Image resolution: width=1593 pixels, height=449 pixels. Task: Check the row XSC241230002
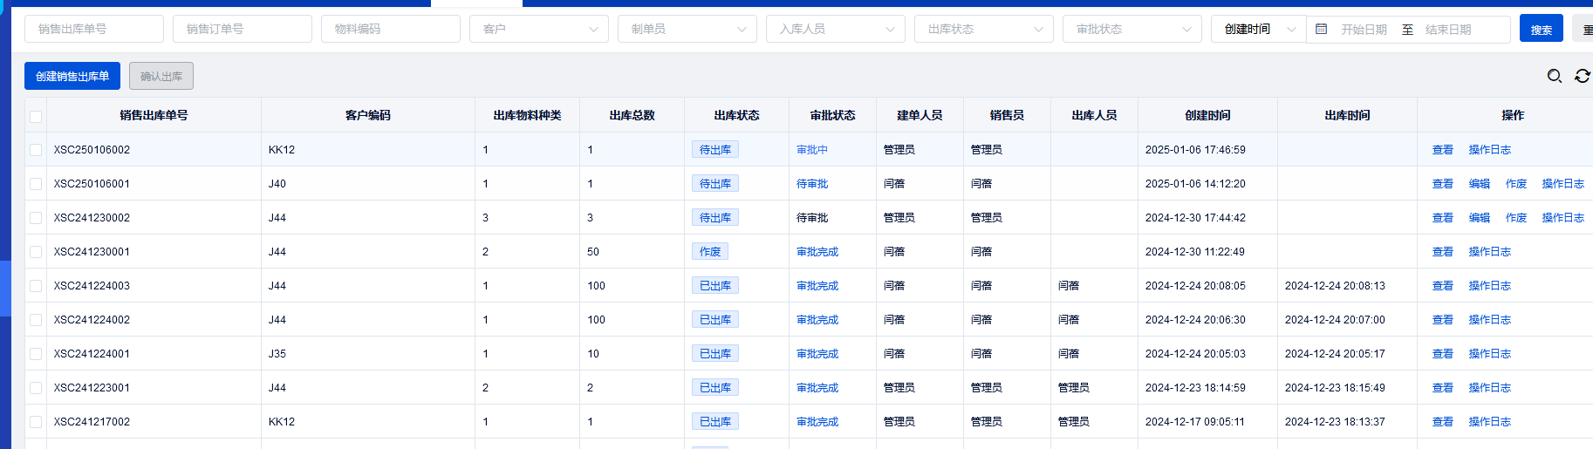(x=36, y=218)
